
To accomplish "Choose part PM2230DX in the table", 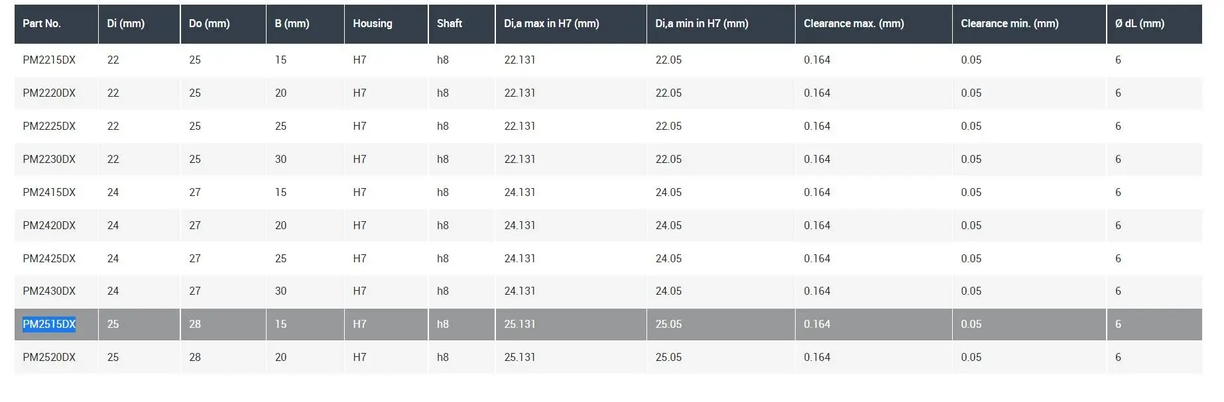I will pyautogui.click(x=49, y=160).
